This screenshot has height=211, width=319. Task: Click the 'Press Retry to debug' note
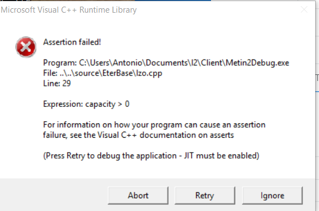[x=151, y=156]
